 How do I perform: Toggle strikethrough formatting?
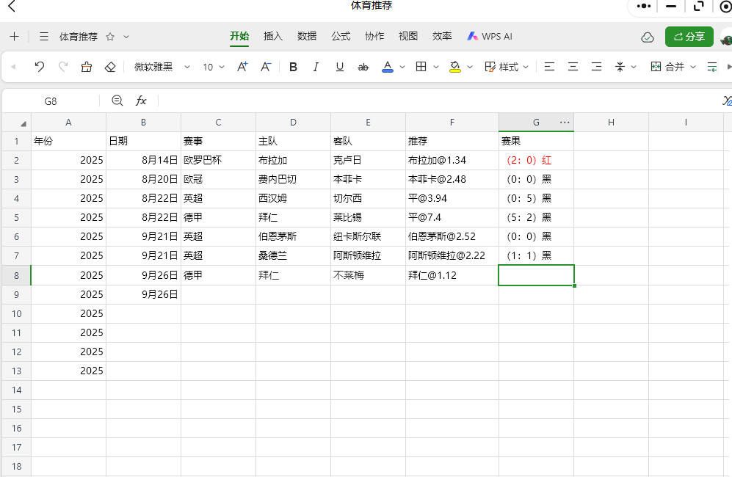[362, 66]
